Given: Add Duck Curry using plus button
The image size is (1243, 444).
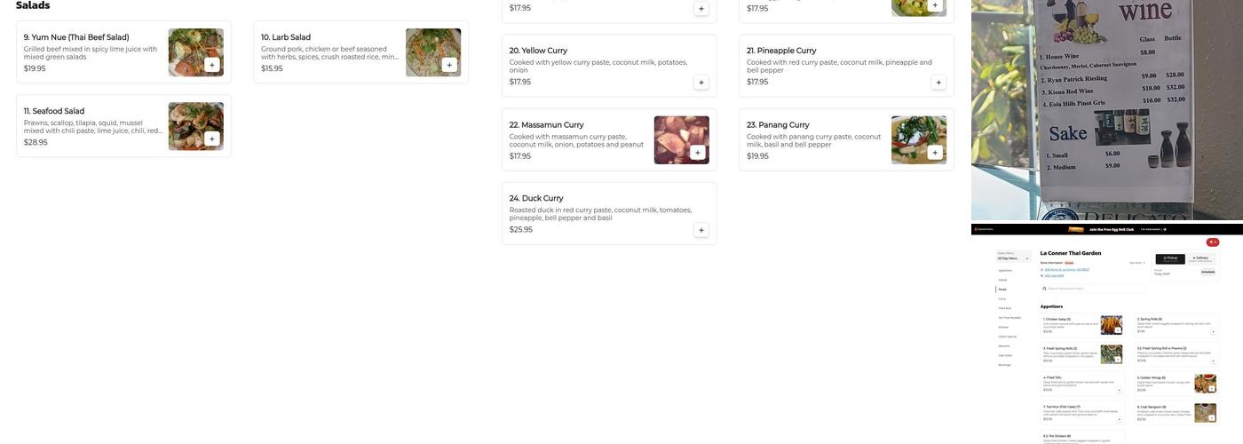Looking at the screenshot, I should pos(701,230).
